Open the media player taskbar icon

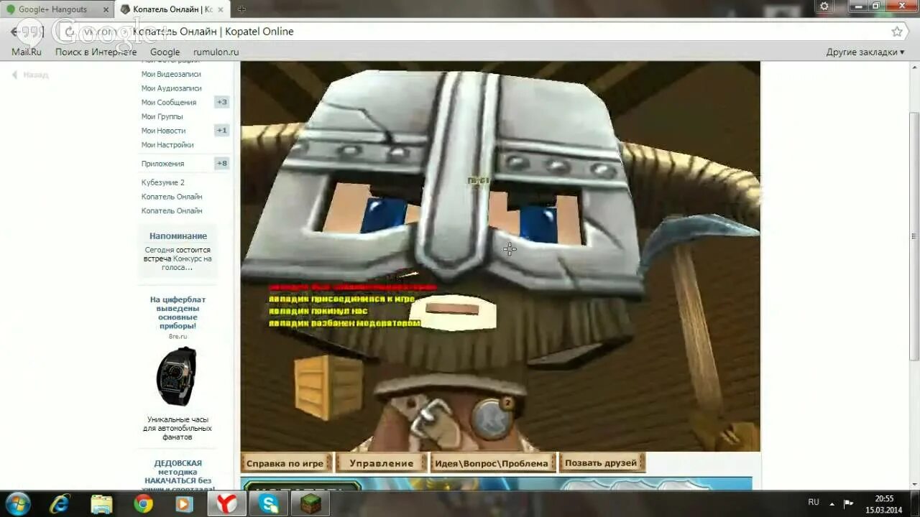tap(185, 504)
